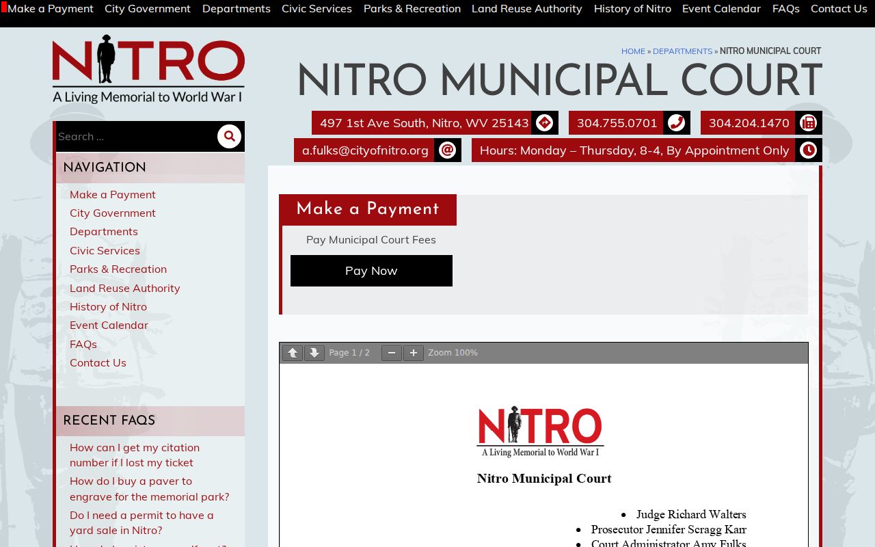Click Make a Payment in sidebar navigation
The image size is (875, 547).
click(113, 194)
